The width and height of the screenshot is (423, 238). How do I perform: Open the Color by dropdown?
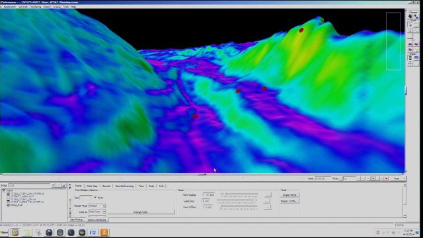[97, 212]
